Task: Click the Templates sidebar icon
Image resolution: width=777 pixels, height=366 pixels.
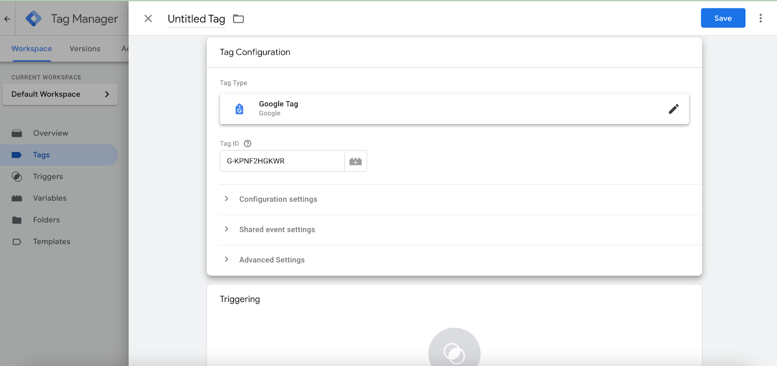Action: point(17,242)
